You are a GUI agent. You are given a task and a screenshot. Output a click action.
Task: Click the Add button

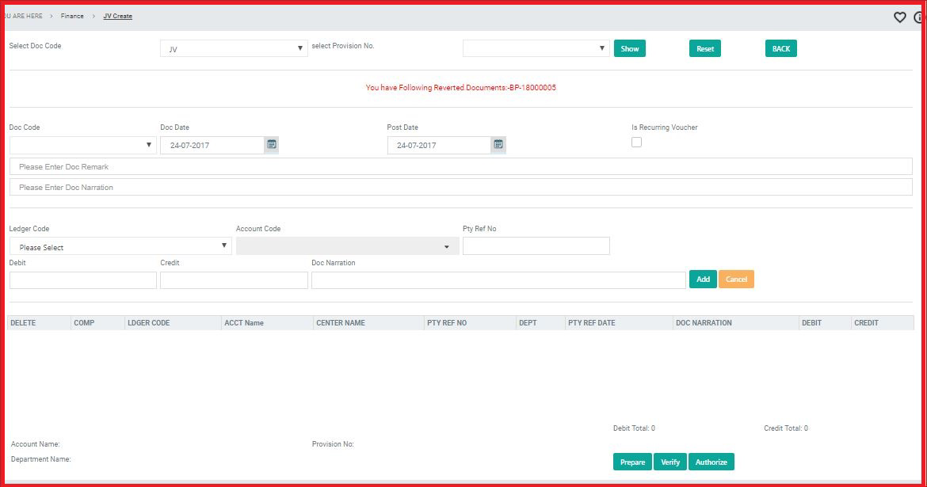pos(703,280)
